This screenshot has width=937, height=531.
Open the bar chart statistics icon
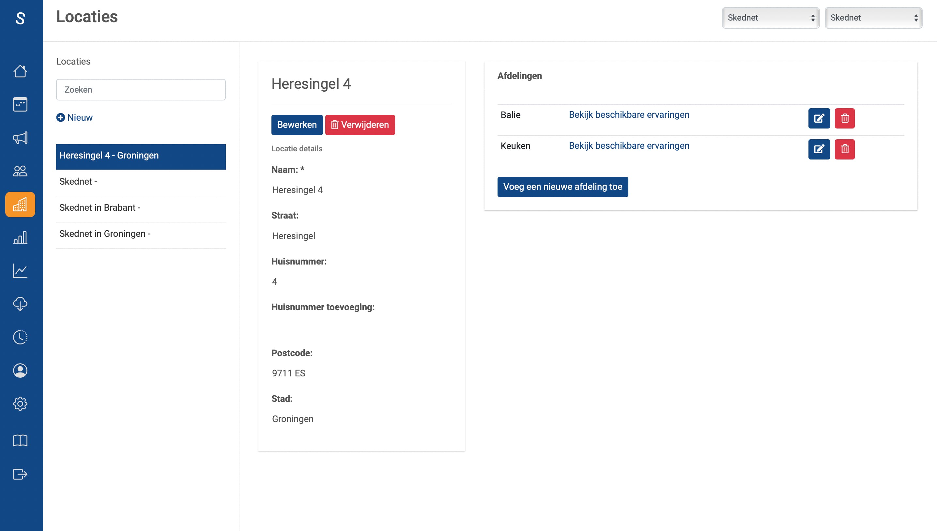point(20,237)
